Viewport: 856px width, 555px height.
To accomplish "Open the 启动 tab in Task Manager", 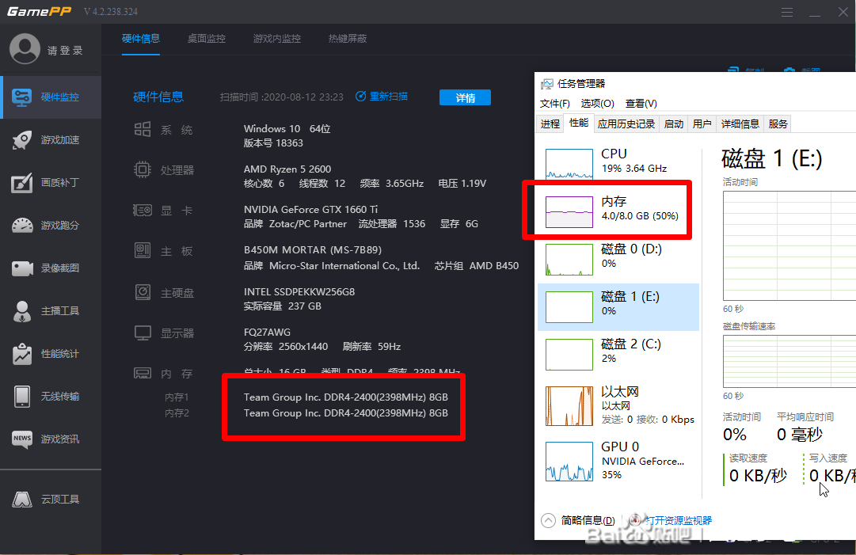I will [674, 124].
